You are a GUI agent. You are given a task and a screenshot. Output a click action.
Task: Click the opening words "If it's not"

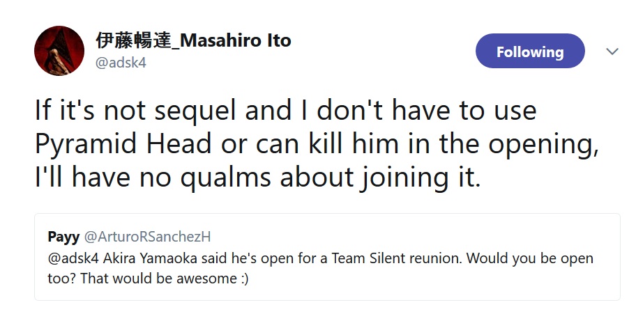pyautogui.click(x=85, y=110)
